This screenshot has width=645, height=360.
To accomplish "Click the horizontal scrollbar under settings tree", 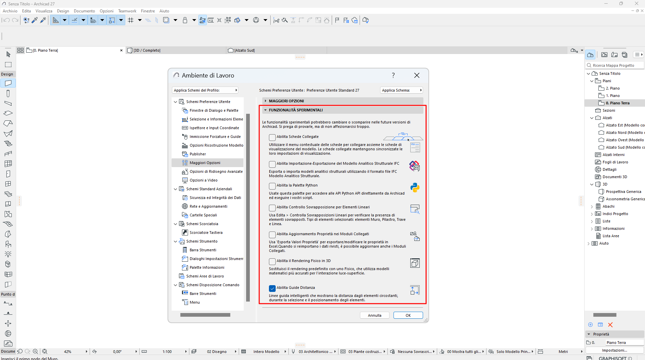I will 205,315.
